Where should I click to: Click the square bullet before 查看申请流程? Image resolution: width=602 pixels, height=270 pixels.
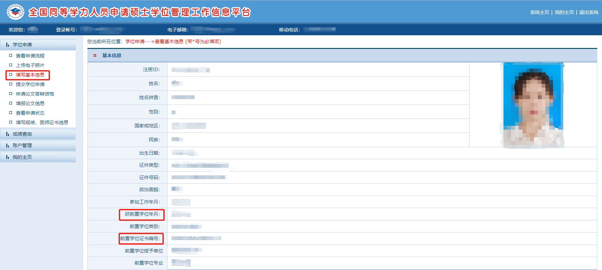(x=11, y=56)
